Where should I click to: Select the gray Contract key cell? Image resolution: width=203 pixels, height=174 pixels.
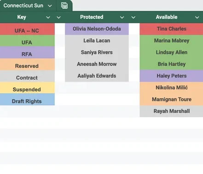[x=27, y=76]
